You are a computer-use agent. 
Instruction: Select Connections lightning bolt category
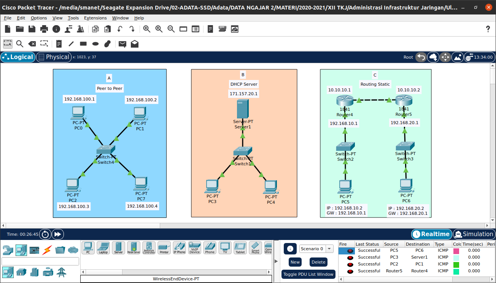[x=47, y=250]
